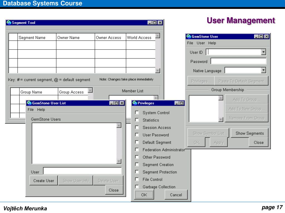The height and width of the screenshot is (213, 285).
Task: Click scroll down arrow in Group Membership list
Action: point(221,120)
